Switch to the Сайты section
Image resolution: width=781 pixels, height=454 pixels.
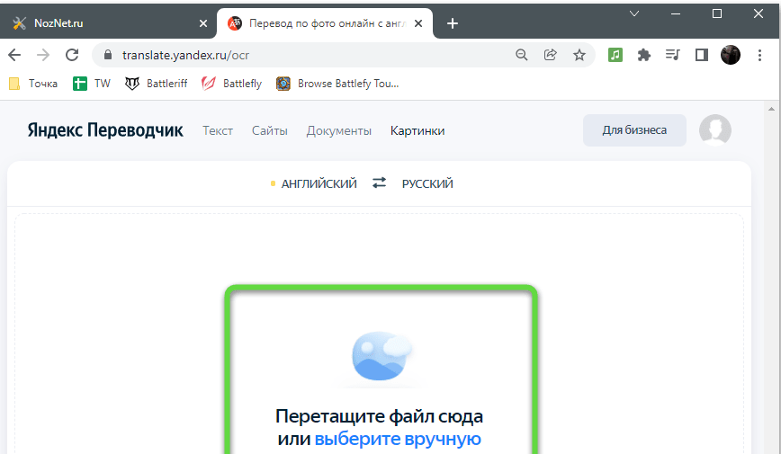tap(269, 131)
